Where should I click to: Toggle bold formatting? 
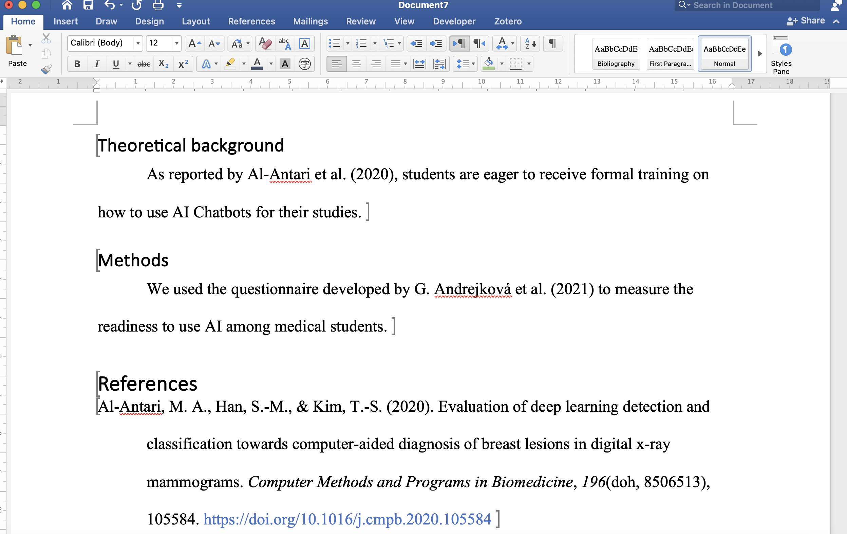(77, 64)
